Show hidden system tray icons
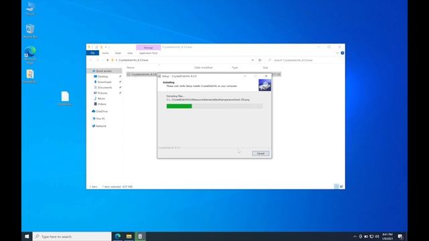The image size is (429, 241). 355,236
